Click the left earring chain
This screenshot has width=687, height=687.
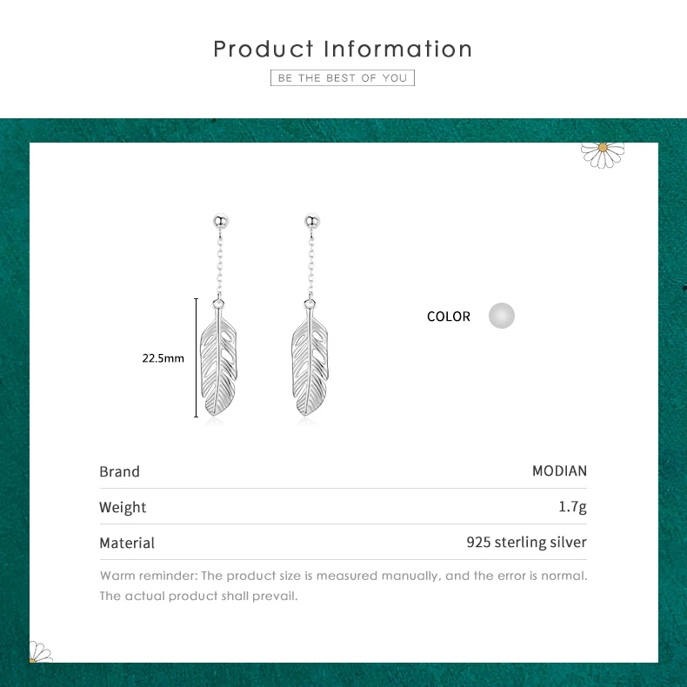[x=219, y=264]
